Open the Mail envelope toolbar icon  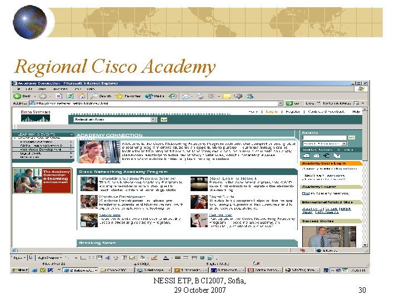pos(187,96)
